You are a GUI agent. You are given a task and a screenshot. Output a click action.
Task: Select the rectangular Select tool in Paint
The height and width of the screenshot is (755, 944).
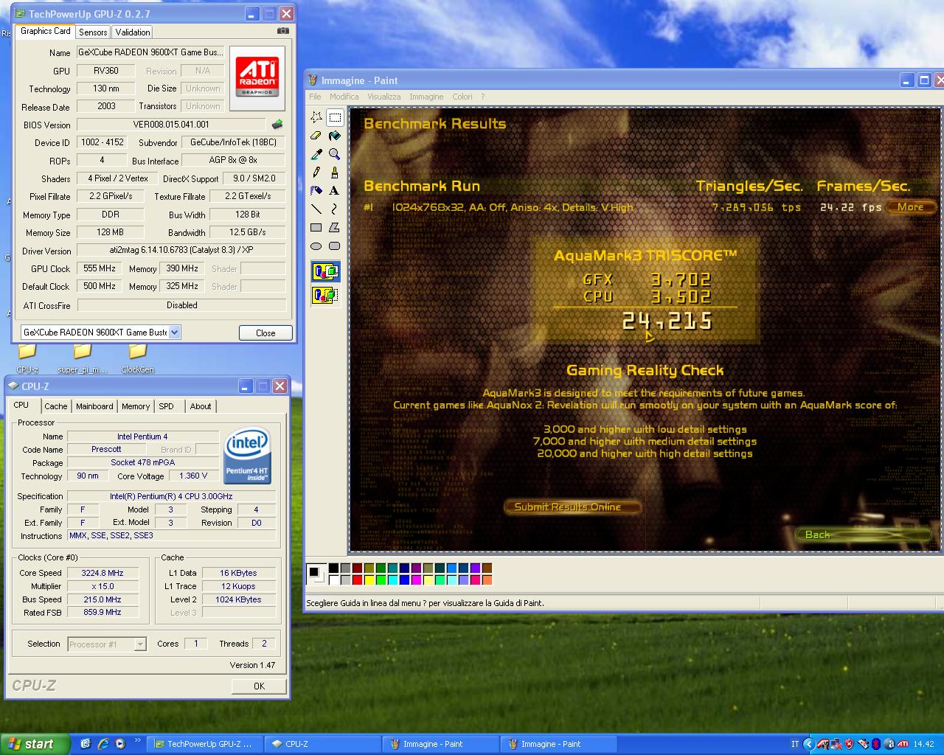pos(335,117)
